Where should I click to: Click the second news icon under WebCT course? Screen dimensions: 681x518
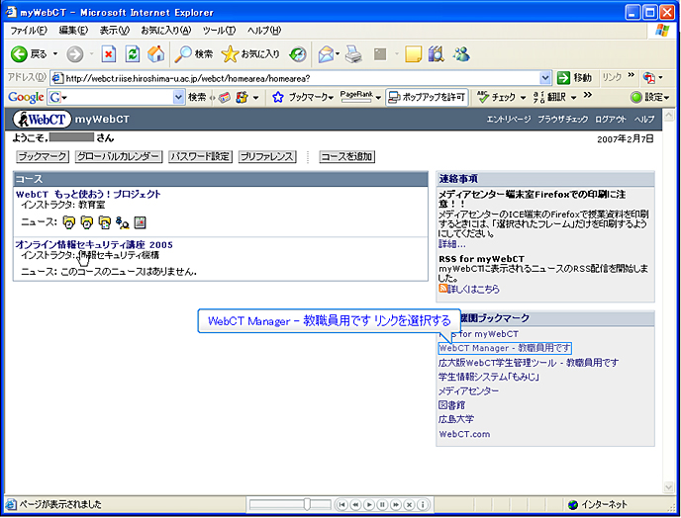(87, 222)
